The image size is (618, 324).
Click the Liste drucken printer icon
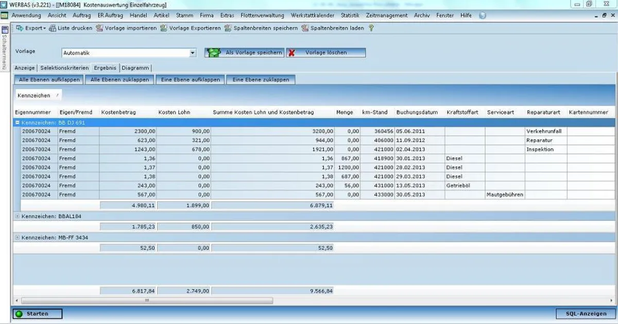coord(53,28)
